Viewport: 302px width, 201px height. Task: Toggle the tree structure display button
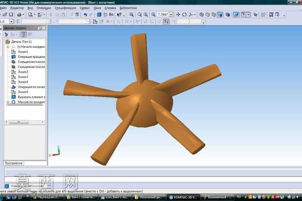[24, 35]
